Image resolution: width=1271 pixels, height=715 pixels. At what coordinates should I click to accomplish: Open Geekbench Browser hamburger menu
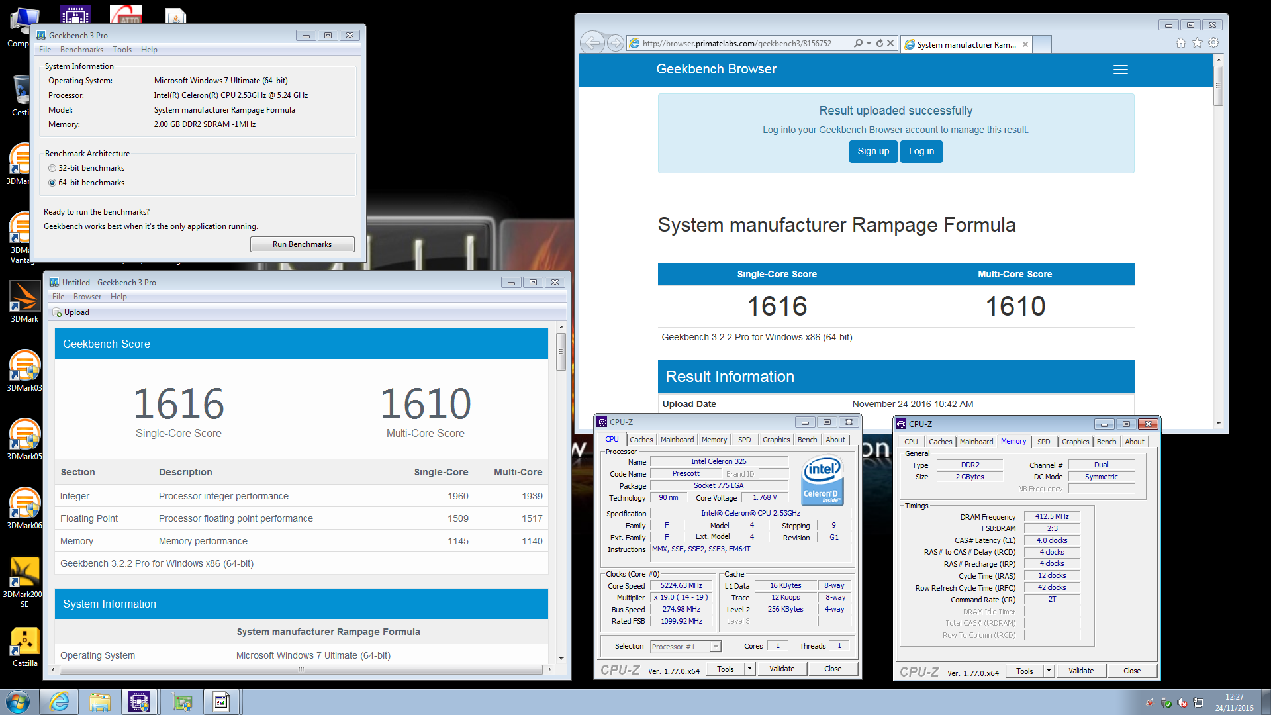[x=1121, y=70]
